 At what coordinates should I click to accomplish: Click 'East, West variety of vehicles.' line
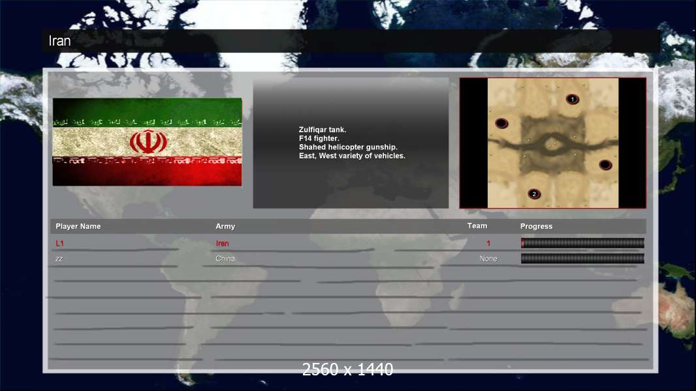(x=352, y=156)
